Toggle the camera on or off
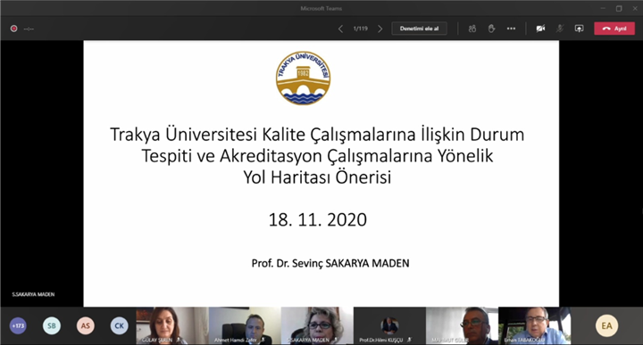The image size is (643, 345). tap(540, 29)
